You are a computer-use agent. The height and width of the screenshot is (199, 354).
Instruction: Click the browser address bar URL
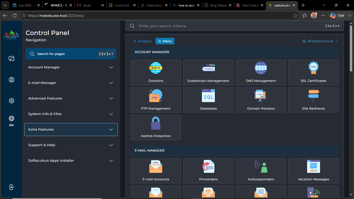pos(56,16)
